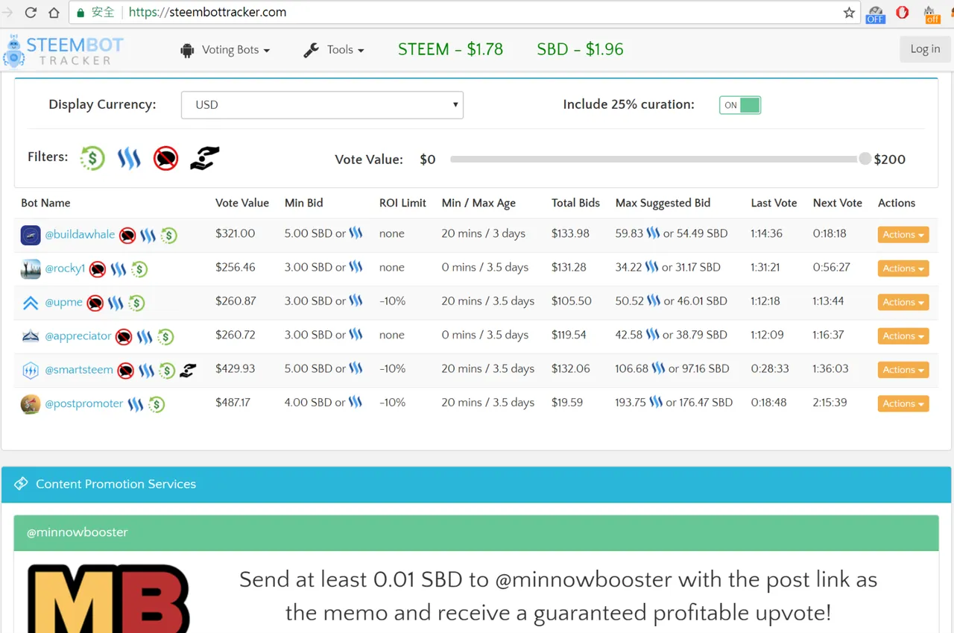
Task: Click the @buildawhale avatar thumbnail
Action: point(31,235)
